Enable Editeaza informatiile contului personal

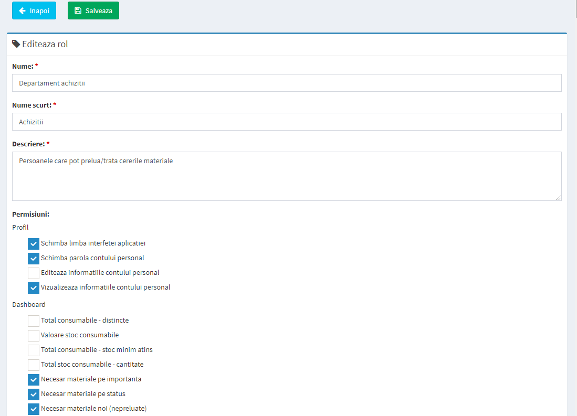click(x=34, y=273)
